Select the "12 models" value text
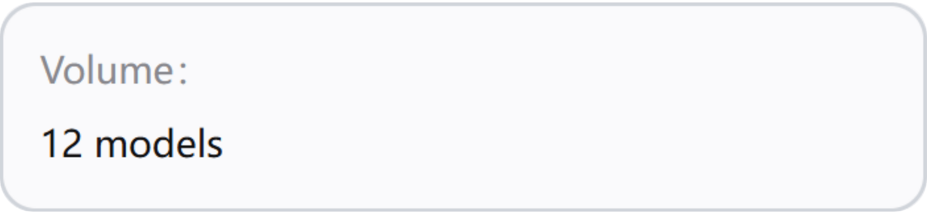Viewport: 927px width, 214px height. tap(132, 144)
